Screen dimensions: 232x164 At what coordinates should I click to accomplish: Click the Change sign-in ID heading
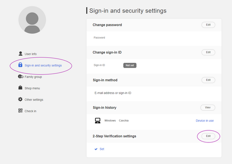107,53
